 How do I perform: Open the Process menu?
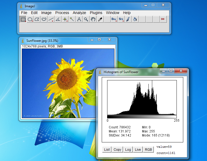(62, 13)
